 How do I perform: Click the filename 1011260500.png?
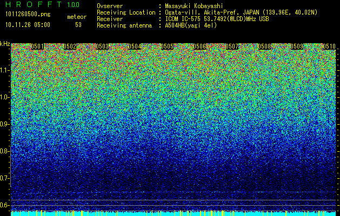tap(28, 15)
